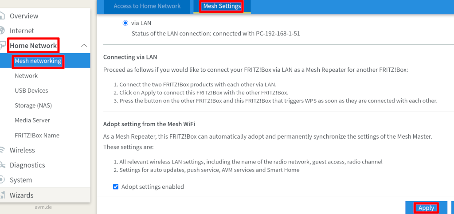Open the Mesh Settings tab
Image resolution: width=454 pixels, height=214 pixels.
[x=222, y=6]
